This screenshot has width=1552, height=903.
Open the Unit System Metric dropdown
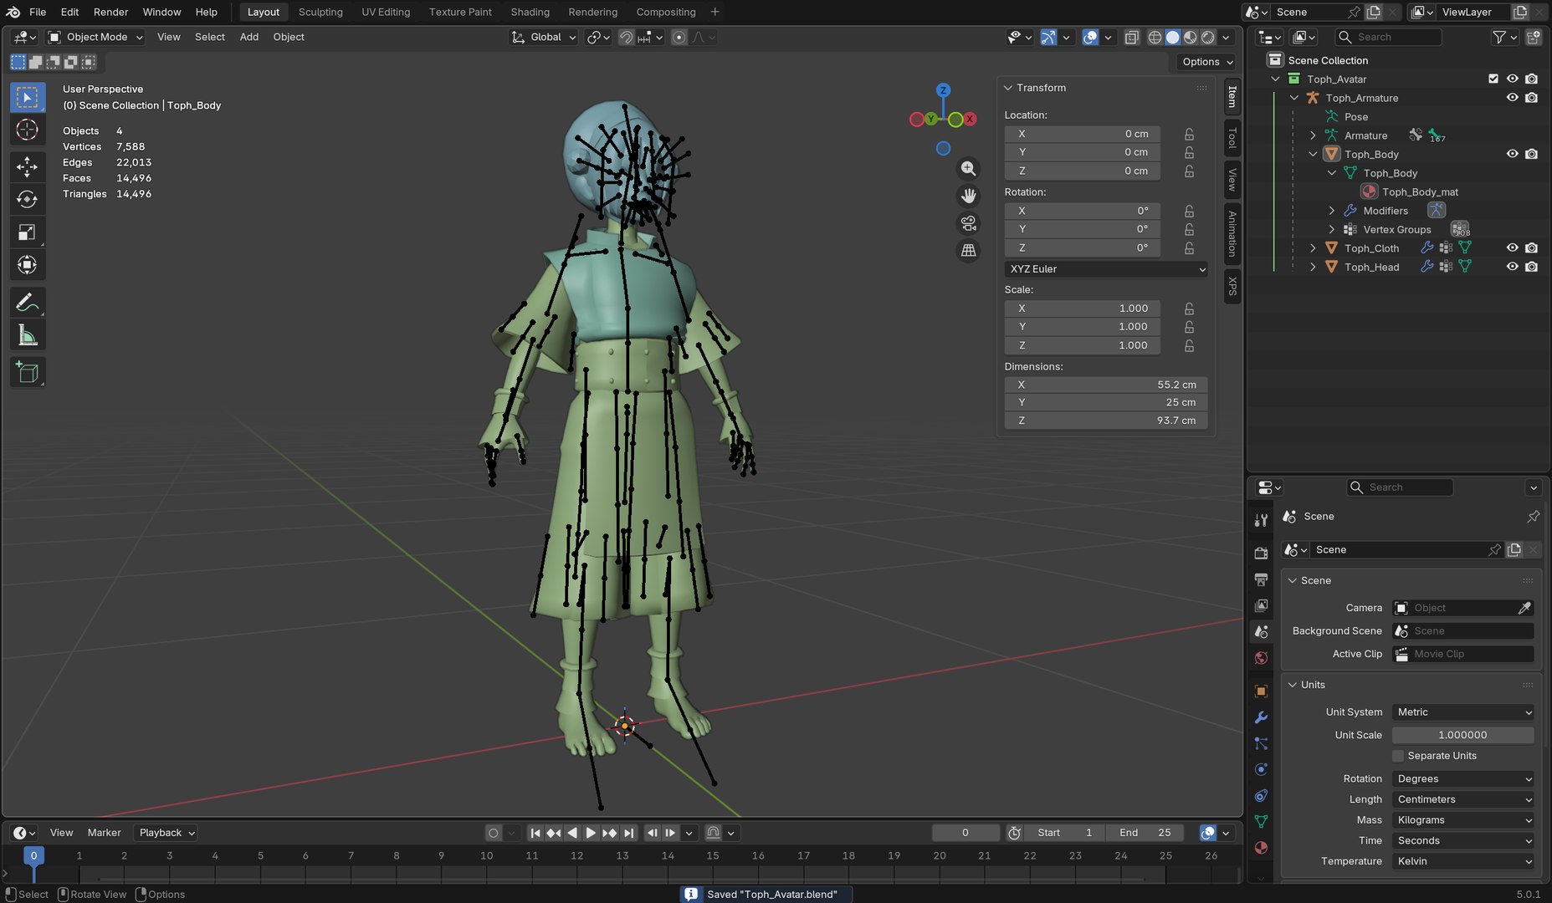tap(1463, 712)
